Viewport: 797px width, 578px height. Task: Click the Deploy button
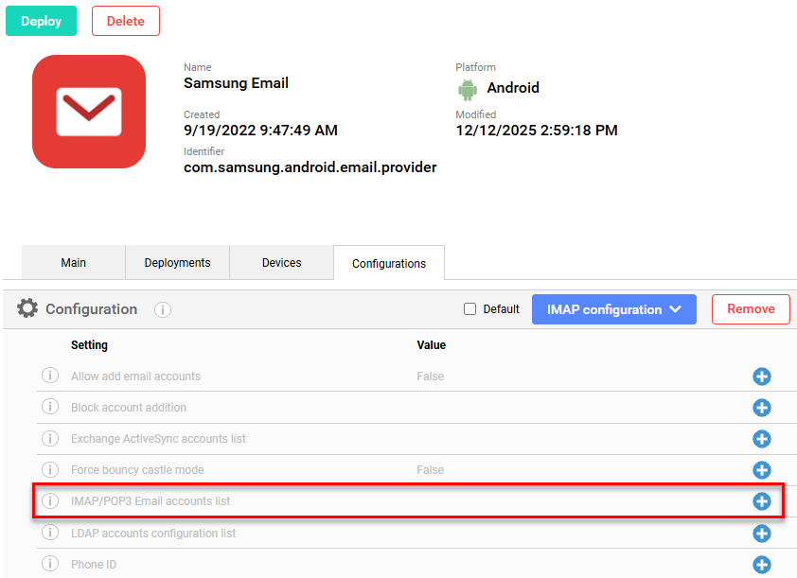tap(41, 20)
